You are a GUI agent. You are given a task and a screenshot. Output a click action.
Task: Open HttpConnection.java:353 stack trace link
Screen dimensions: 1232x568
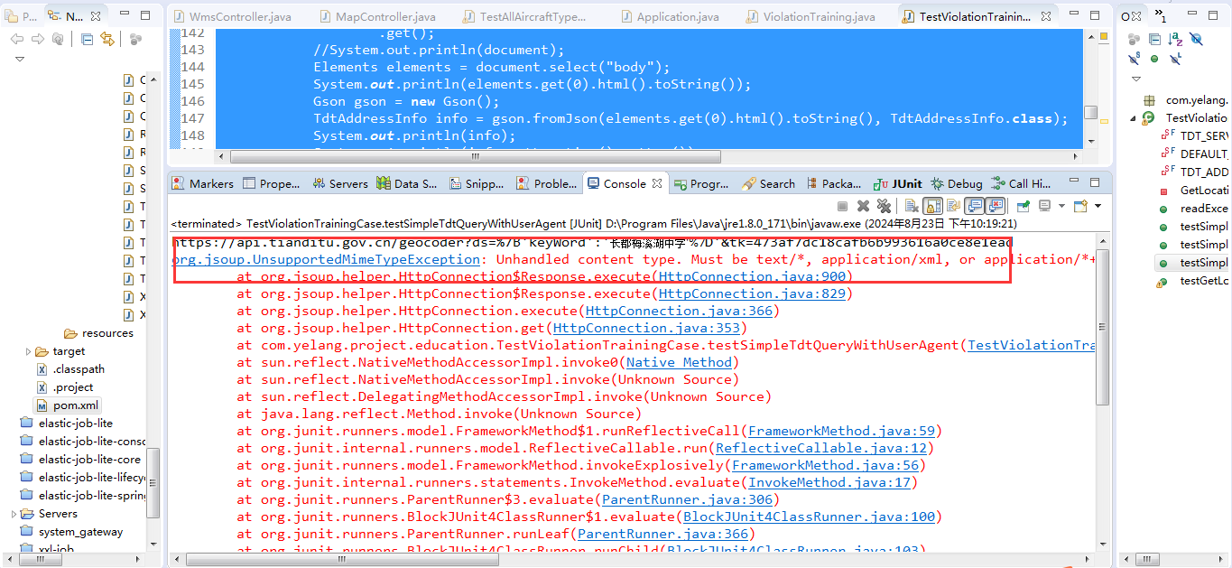tap(646, 328)
